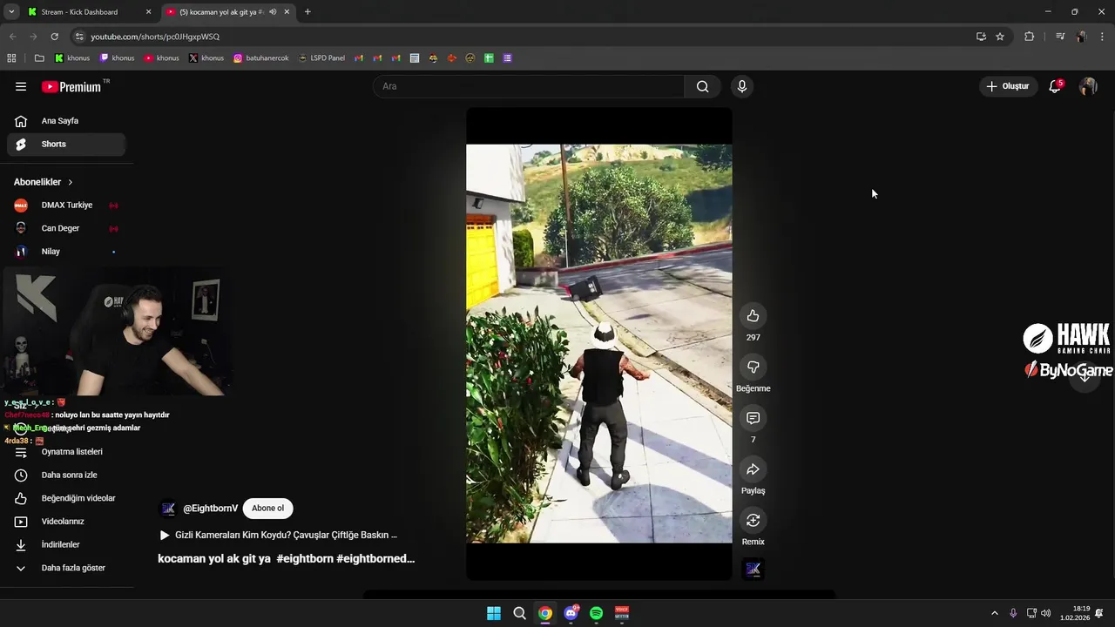Viewport: 1115px width, 627px height.
Task: Open taskbar volume control
Action: (1045, 614)
